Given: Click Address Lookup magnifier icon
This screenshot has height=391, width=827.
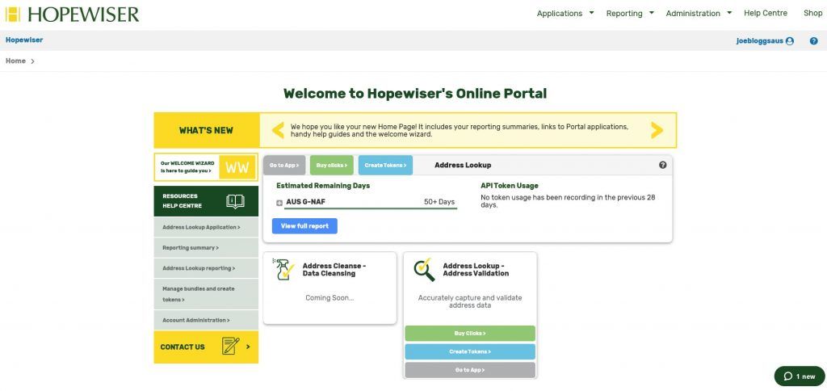Looking at the screenshot, I should tap(425, 270).
